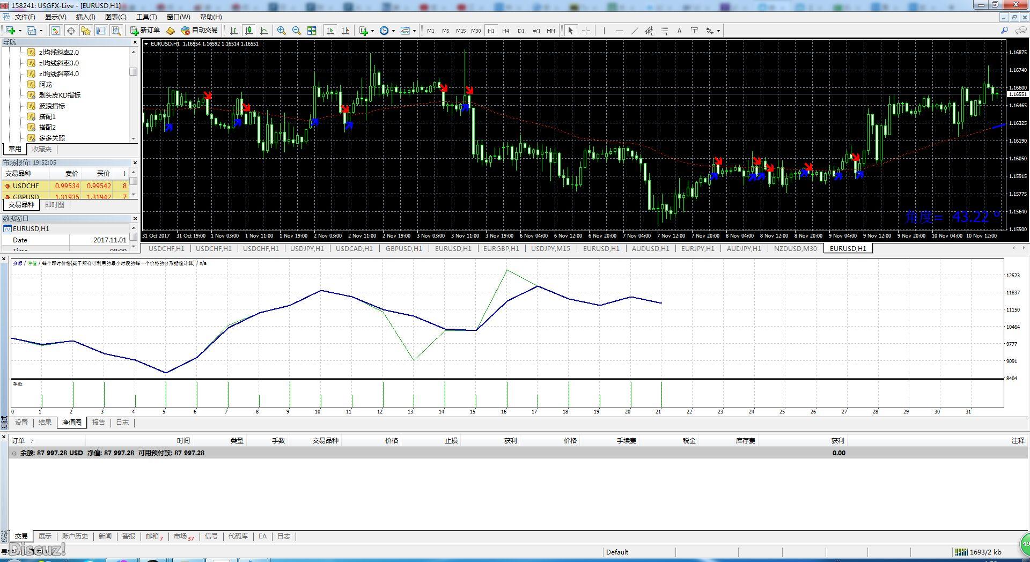The height and width of the screenshot is (562, 1030).
Task: Click Navigator list scroll-down arrow
Action: [x=134, y=138]
